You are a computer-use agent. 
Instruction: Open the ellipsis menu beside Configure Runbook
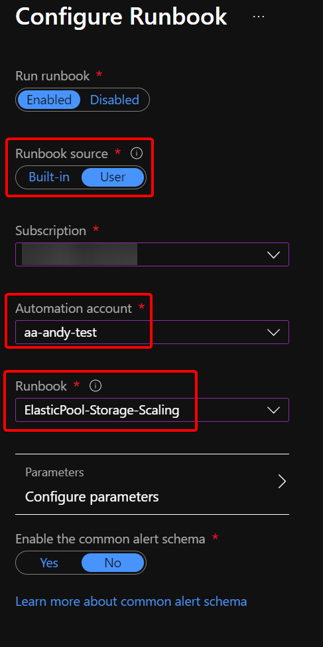(x=258, y=17)
